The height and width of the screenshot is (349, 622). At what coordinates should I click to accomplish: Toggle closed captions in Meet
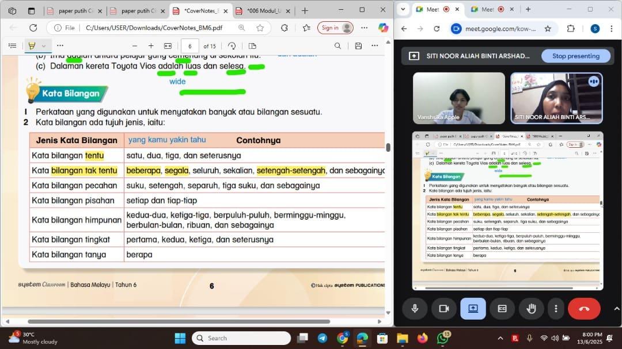pos(502,309)
